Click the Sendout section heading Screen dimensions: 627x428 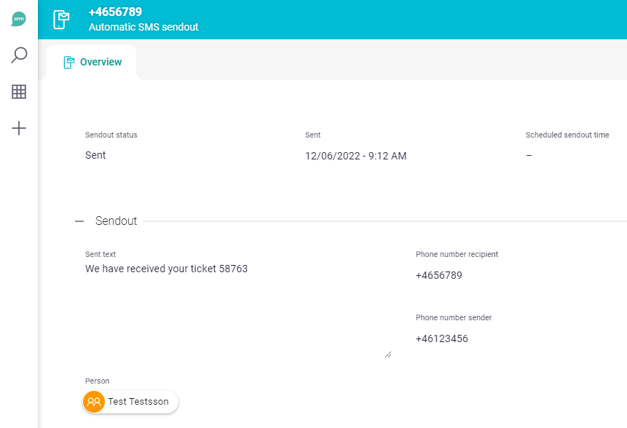coord(116,221)
